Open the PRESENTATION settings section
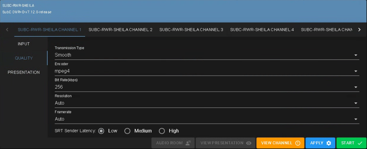367x149 pixels. click(x=23, y=72)
